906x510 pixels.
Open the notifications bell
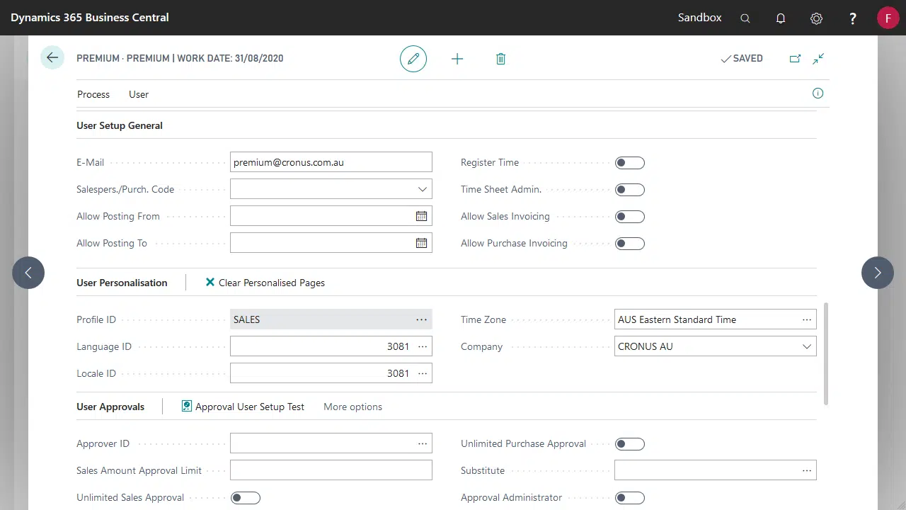781,18
